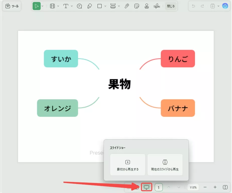
Task: Expand the shape tool dropdown arrow
Action: click(x=106, y=6)
